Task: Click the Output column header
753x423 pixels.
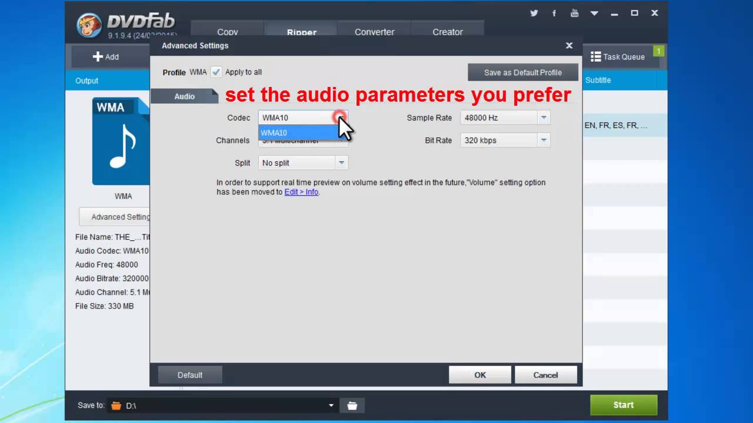Action: 86,80
